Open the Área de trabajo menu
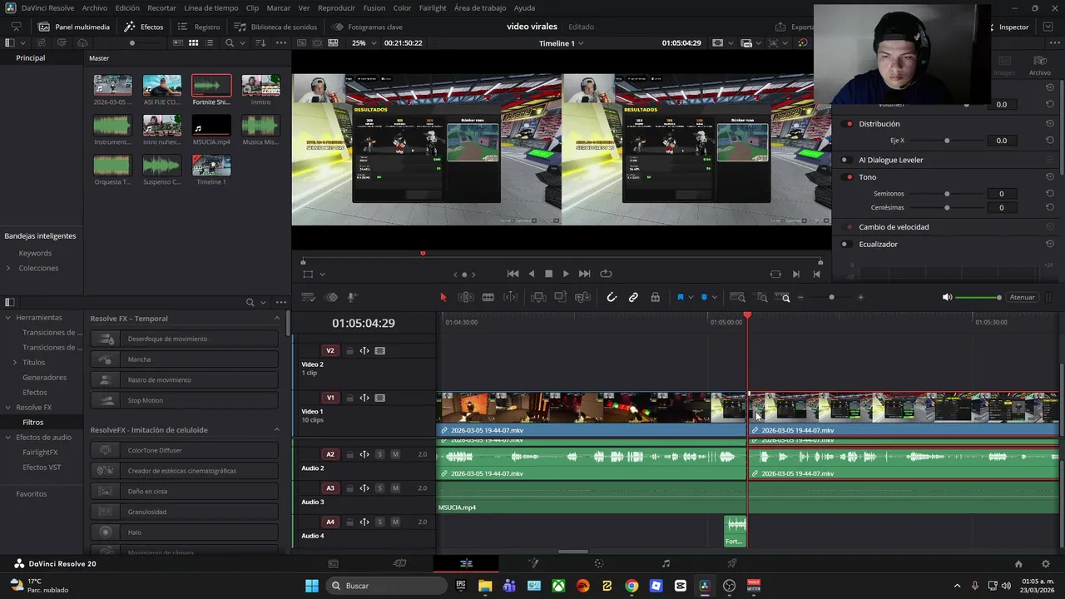 [x=481, y=7]
